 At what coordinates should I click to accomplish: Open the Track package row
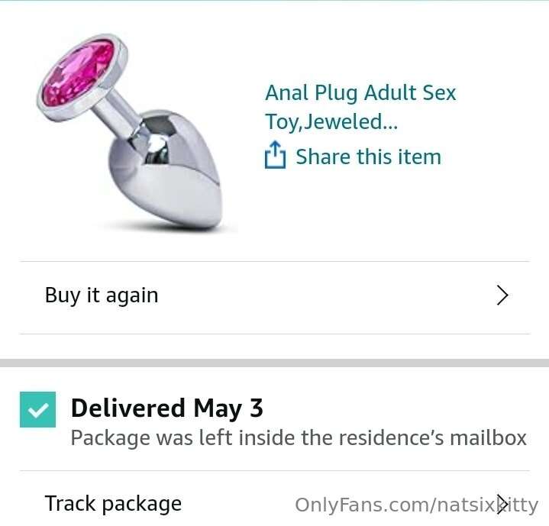point(275,499)
